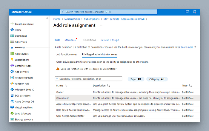Click the Load balancers diamond icon
This screenshot has width=209, height=131.
coord(12,113)
